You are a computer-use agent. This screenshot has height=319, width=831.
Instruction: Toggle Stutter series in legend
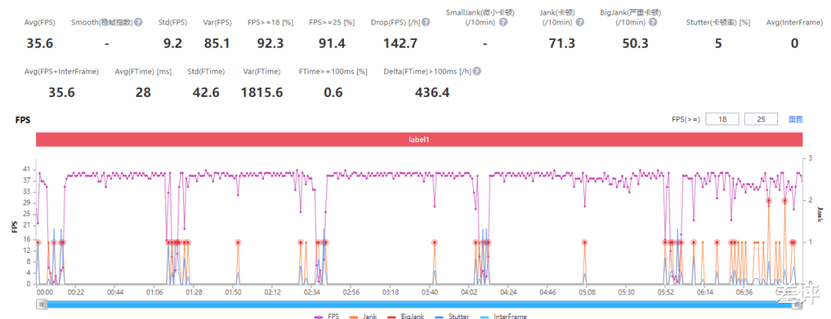(x=452, y=317)
